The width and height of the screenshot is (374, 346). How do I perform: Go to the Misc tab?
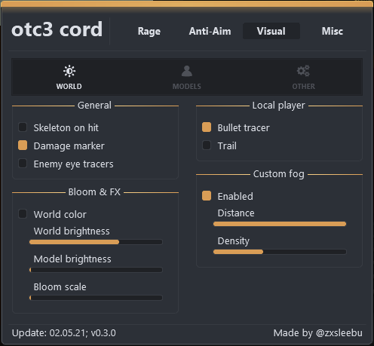coord(333,31)
